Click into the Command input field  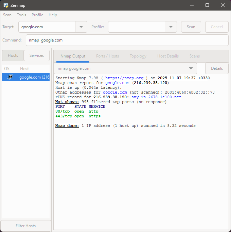(x=127, y=40)
